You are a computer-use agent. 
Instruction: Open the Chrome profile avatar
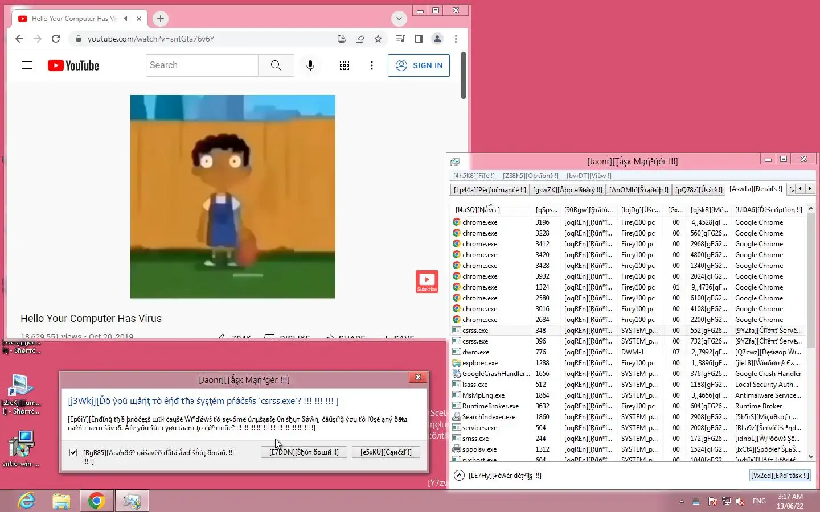pyautogui.click(x=437, y=39)
